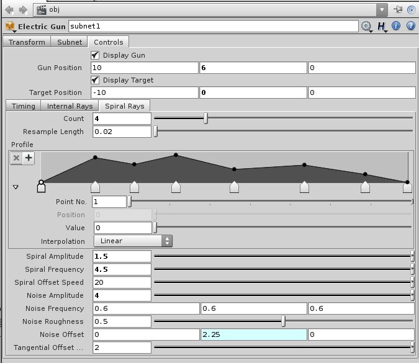Open the info icon for the node

click(x=396, y=26)
